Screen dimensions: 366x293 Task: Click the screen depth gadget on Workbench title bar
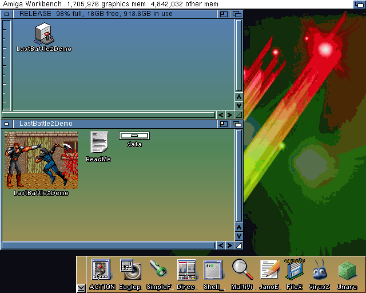[x=359, y=4]
